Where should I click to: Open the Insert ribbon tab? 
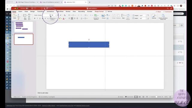click(20, 11)
